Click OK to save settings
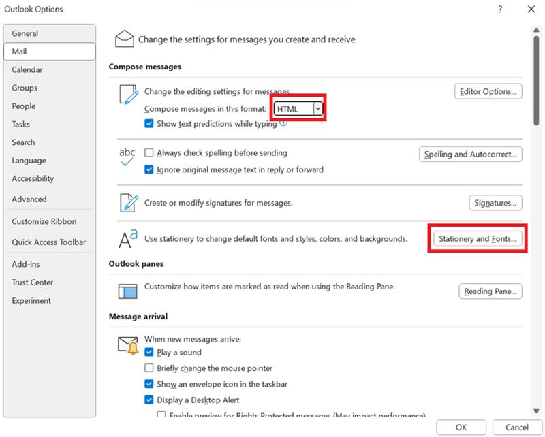Screen dimensions: 545x437 pos(461,427)
